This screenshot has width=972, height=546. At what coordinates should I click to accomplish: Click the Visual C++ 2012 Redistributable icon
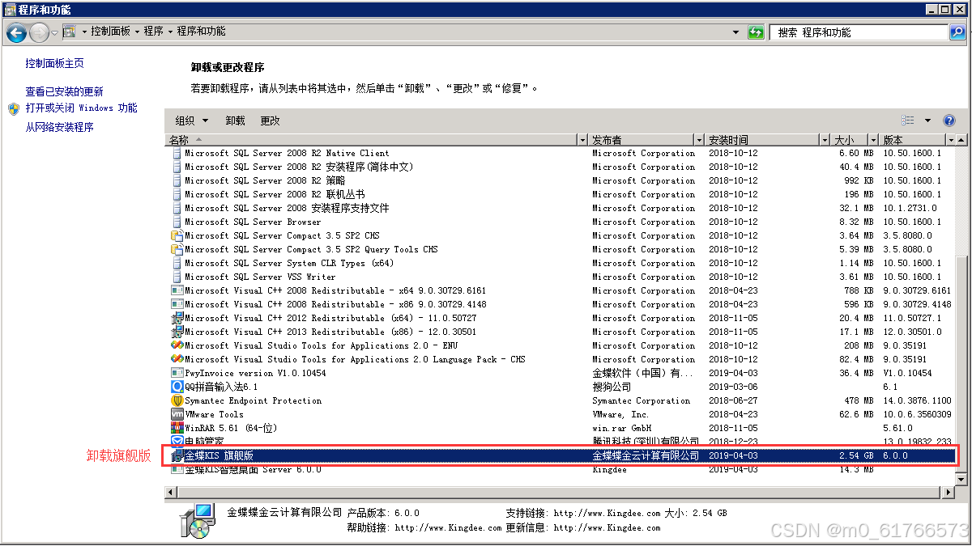click(177, 318)
